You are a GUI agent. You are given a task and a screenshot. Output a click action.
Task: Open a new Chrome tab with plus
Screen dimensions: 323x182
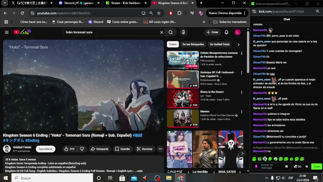coord(201,3)
